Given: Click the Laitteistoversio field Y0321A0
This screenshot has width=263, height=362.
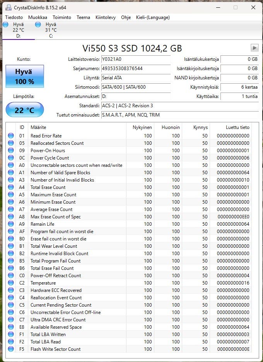Looking at the screenshot, I should pos(136,59).
